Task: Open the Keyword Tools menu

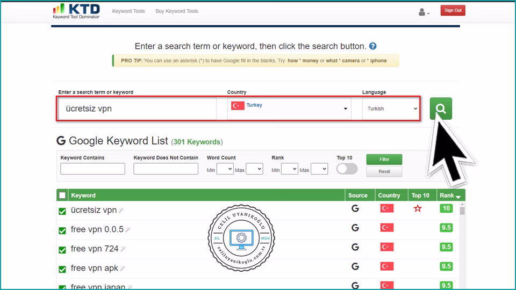Action: pyautogui.click(x=128, y=11)
